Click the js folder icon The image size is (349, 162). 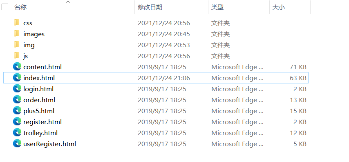[17, 56]
